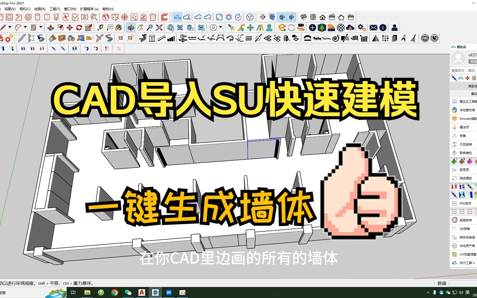This screenshot has height=298, width=477.
Task: Select the Push/Pull tool
Action: pyautogui.click(x=51, y=28)
